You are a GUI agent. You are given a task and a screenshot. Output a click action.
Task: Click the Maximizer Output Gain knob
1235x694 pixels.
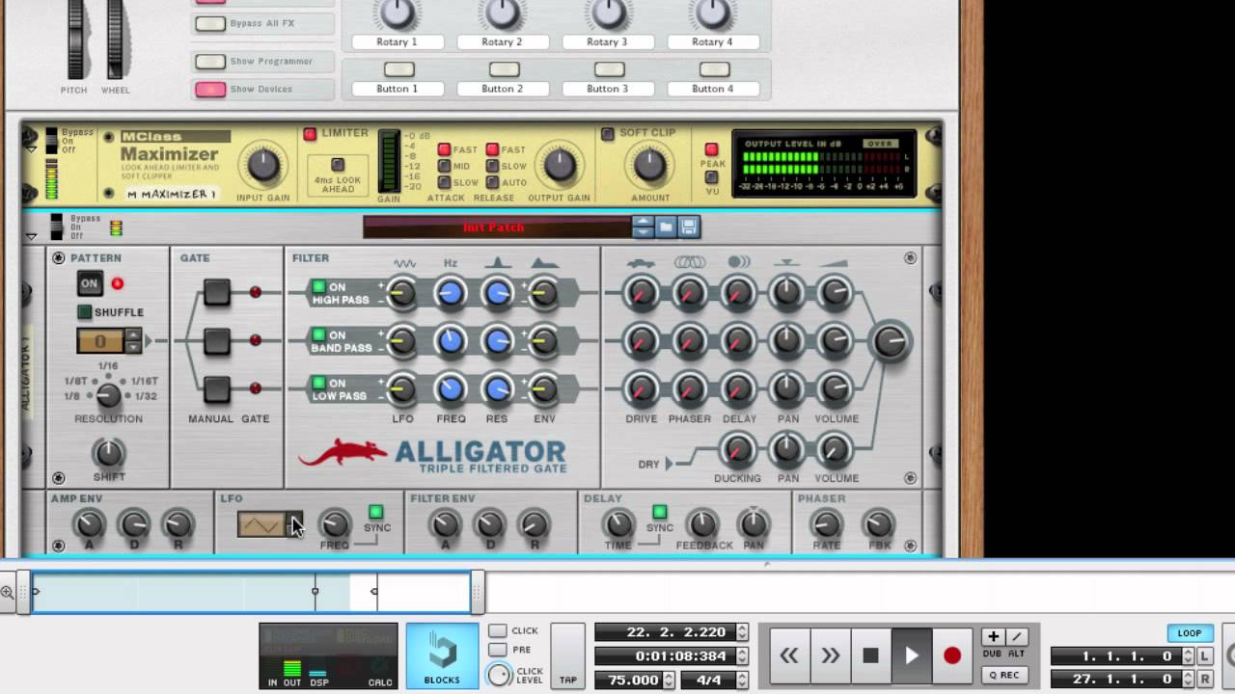coord(560,166)
